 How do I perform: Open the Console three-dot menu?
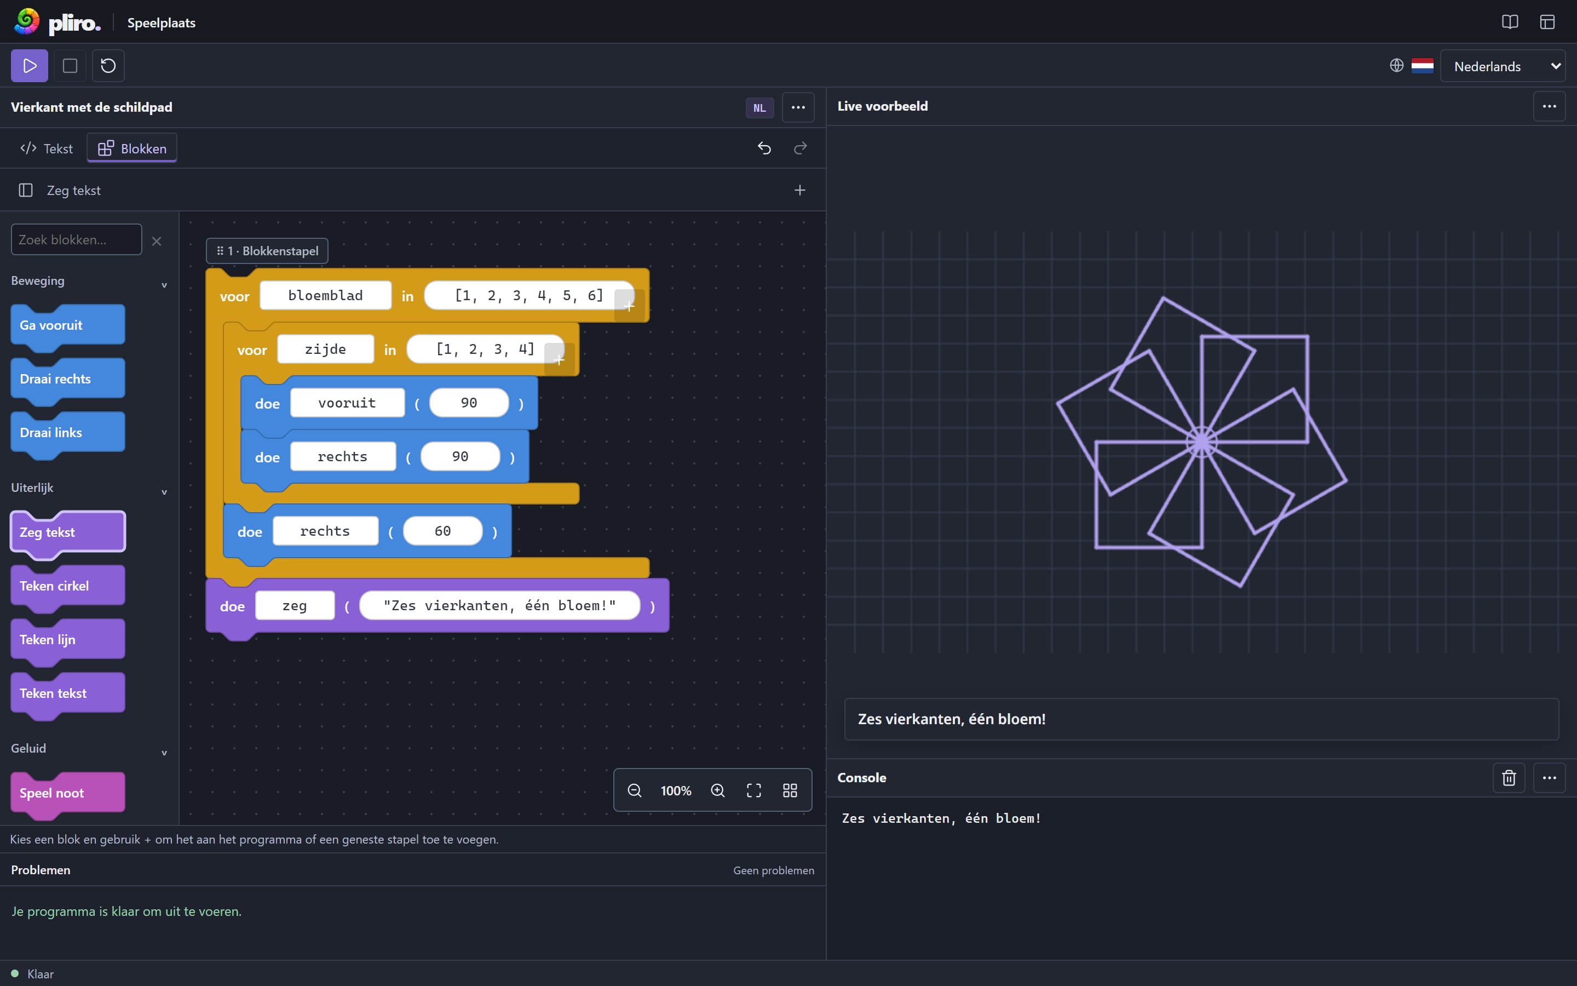click(x=1549, y=778)
